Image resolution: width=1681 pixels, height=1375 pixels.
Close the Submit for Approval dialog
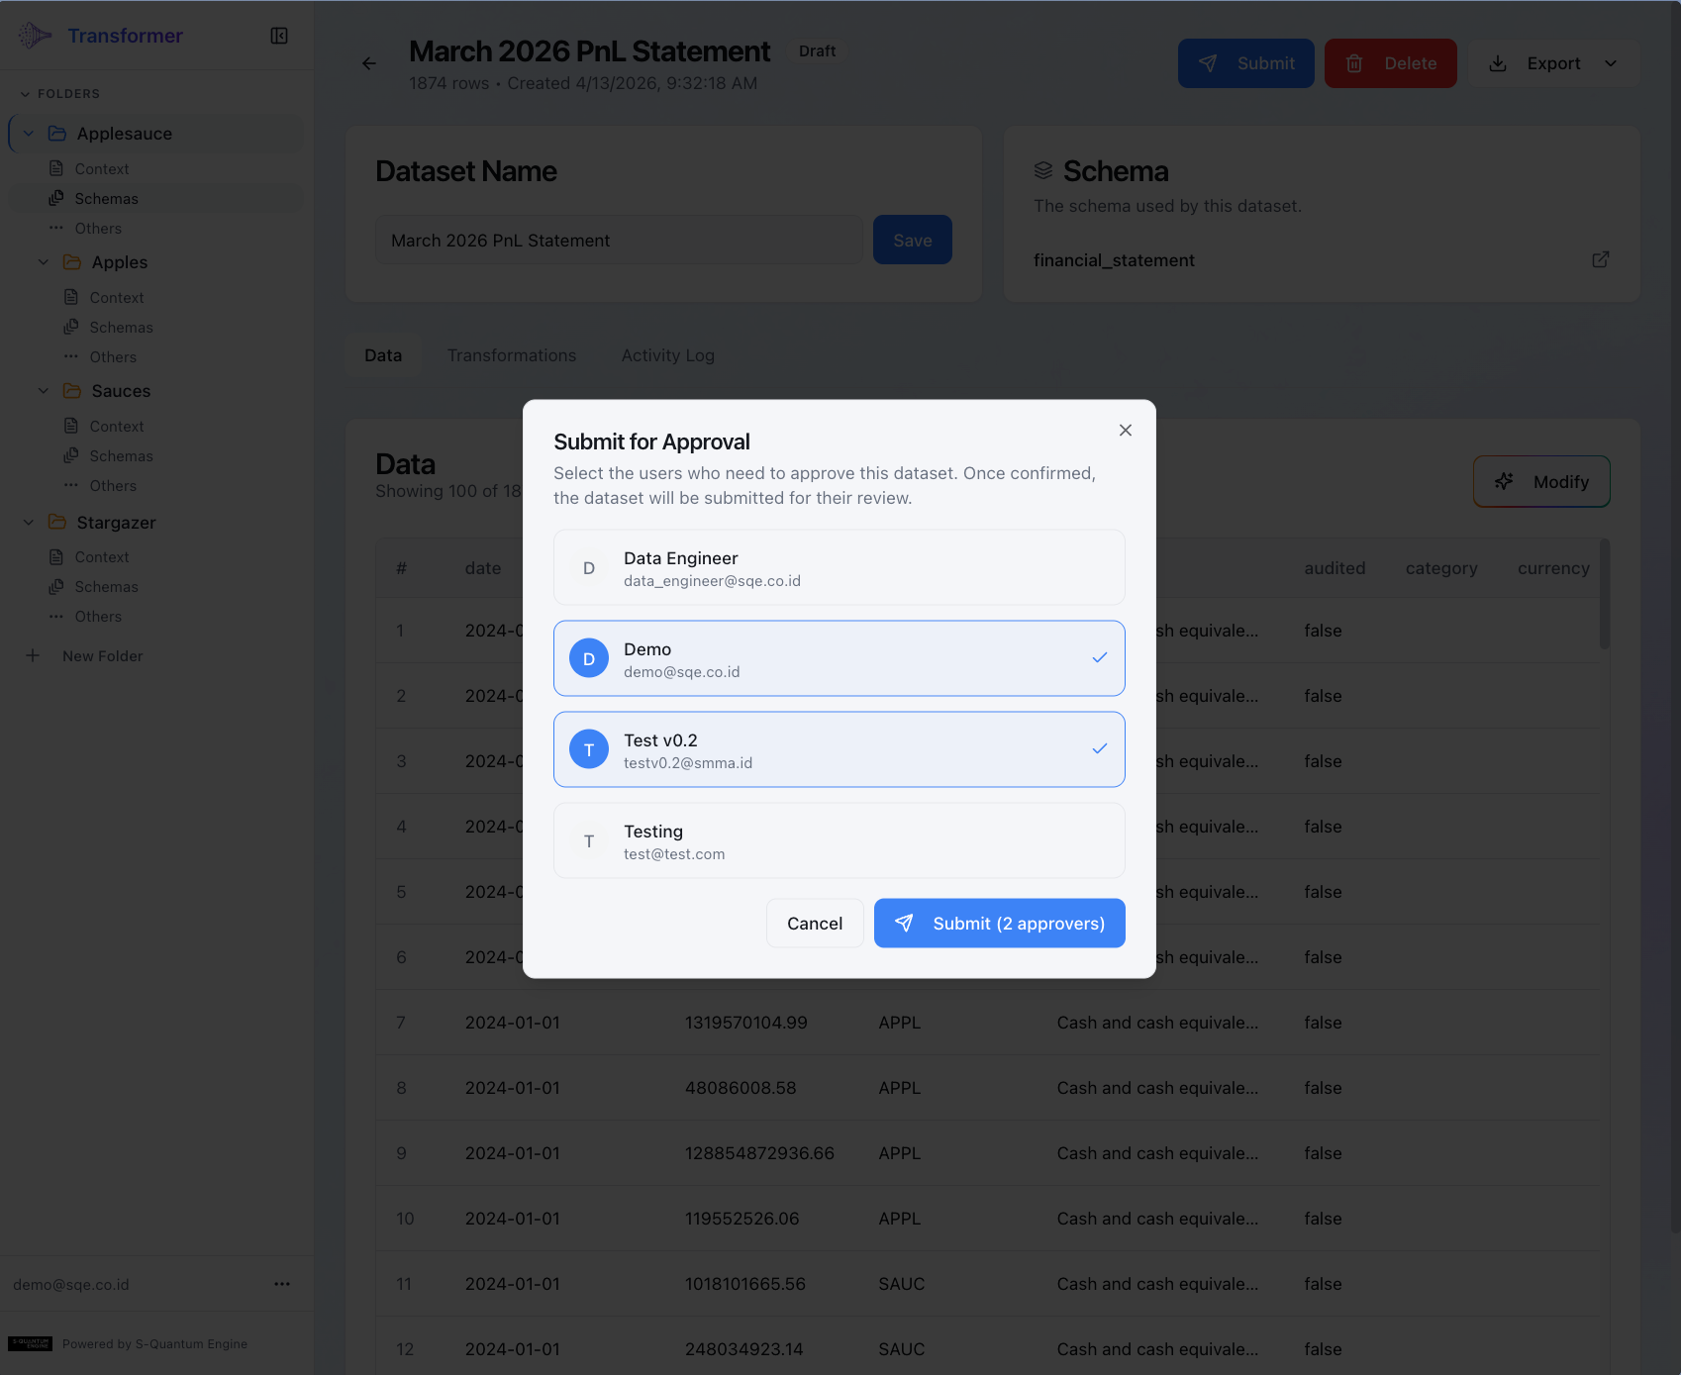pos(1125,430)
